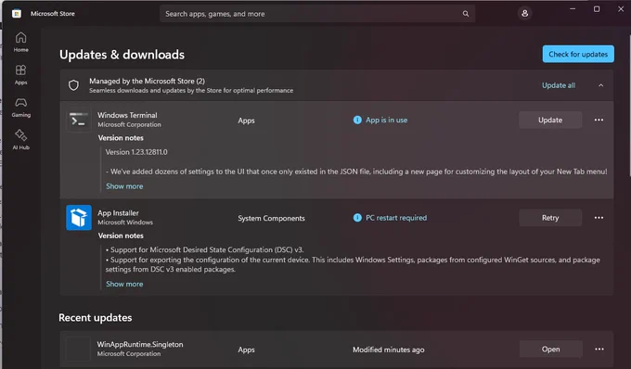Click Recent updates heading
The image size is (631, 369).
coord(96,318)
